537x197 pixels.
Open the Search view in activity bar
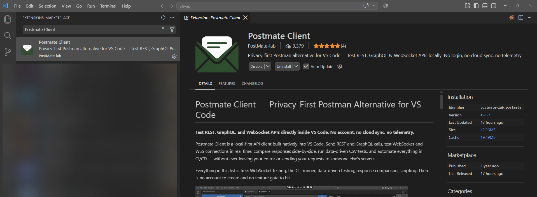(x=8, y=36)
